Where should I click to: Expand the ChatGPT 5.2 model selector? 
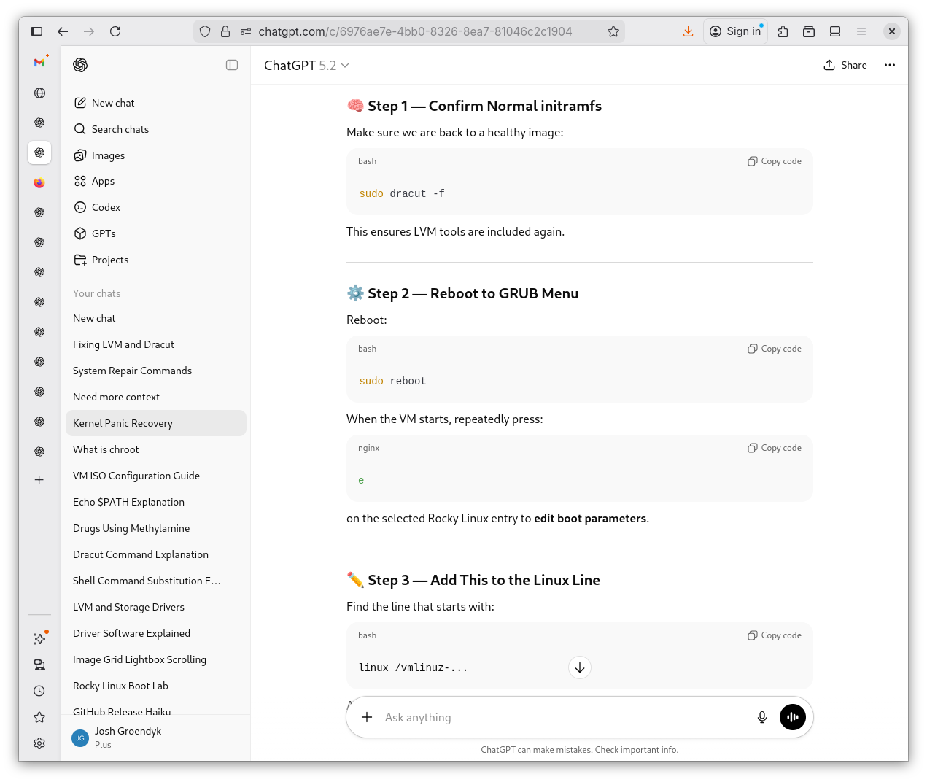306,66
